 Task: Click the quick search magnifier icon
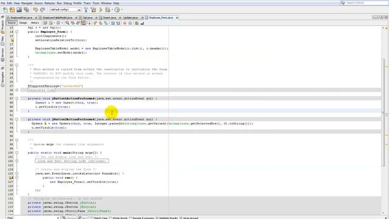(343, 2)
